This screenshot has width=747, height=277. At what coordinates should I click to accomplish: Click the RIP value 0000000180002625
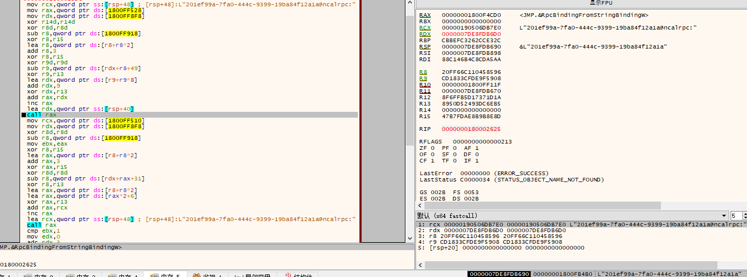pyautogui.click(x=471, y=129)
